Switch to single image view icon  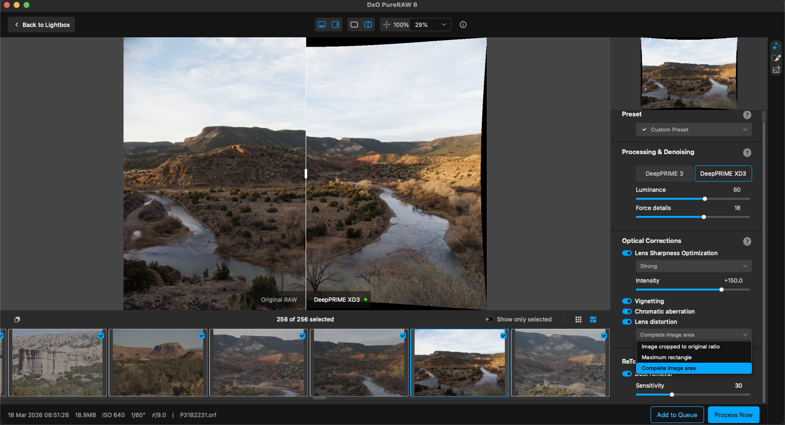point(354,25)
